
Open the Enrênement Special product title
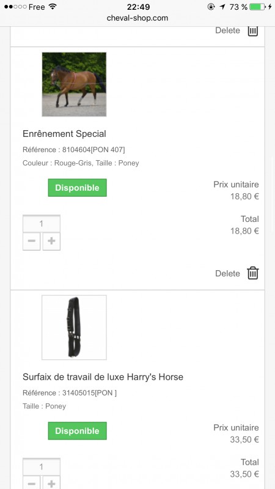pyautogui.click(x=64, y=134)
